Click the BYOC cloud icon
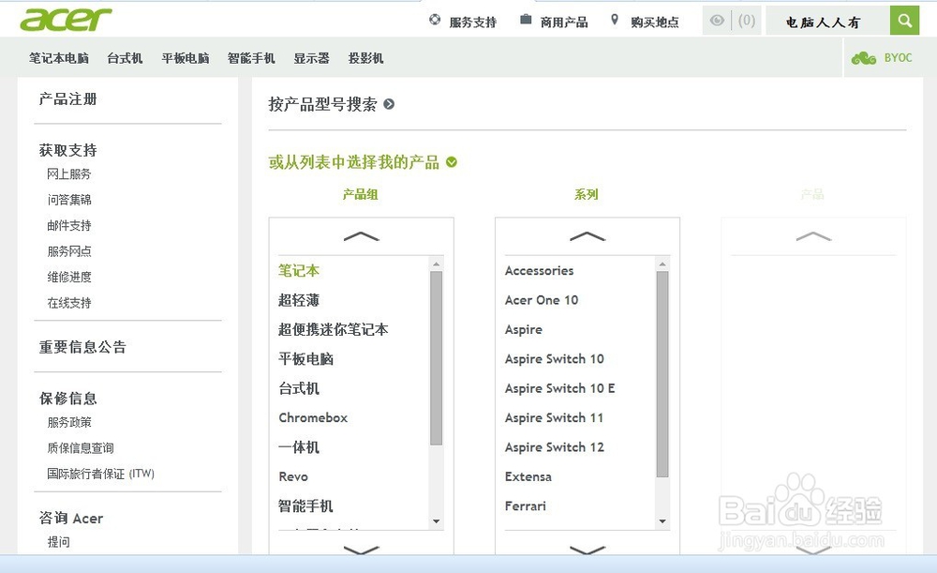 pos(864,58)
